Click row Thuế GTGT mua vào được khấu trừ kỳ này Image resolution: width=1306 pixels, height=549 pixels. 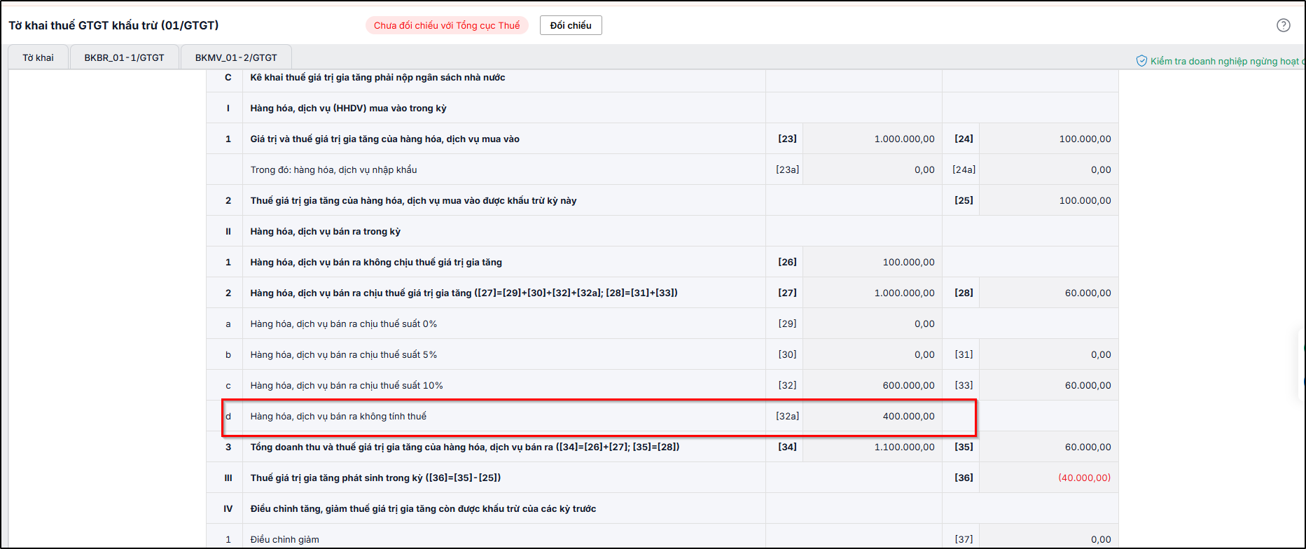(x=662, y=200)
